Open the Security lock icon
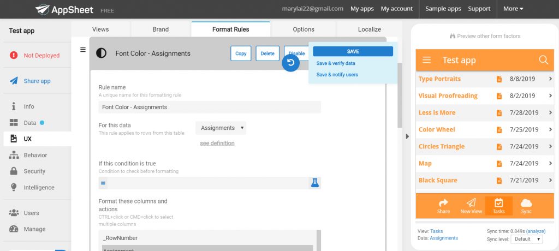Image resolution: width=559 pixels, height=251 pixels. (x=14, y=171)
